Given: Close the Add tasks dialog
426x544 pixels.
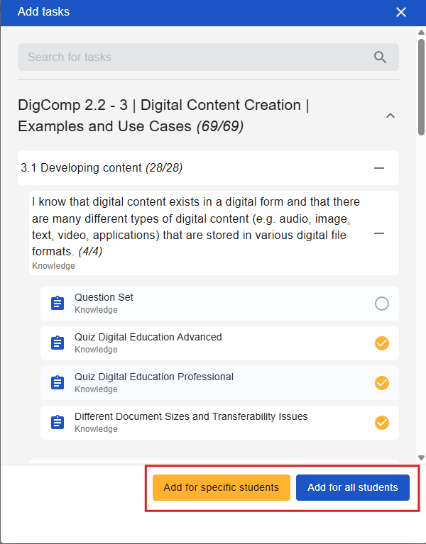Looking at the screenshot, I should pos(401,12).
